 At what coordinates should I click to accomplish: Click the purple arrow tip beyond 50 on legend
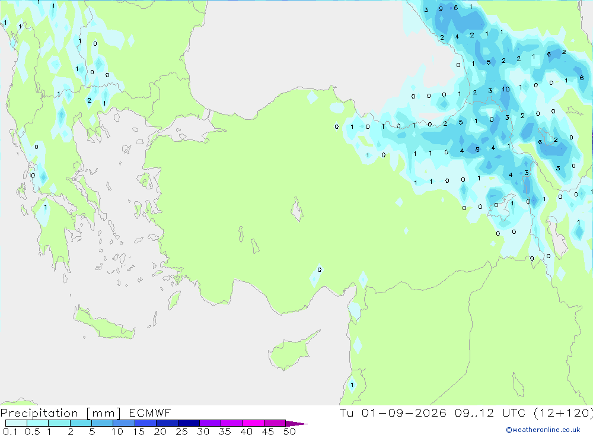coord(296,424)
